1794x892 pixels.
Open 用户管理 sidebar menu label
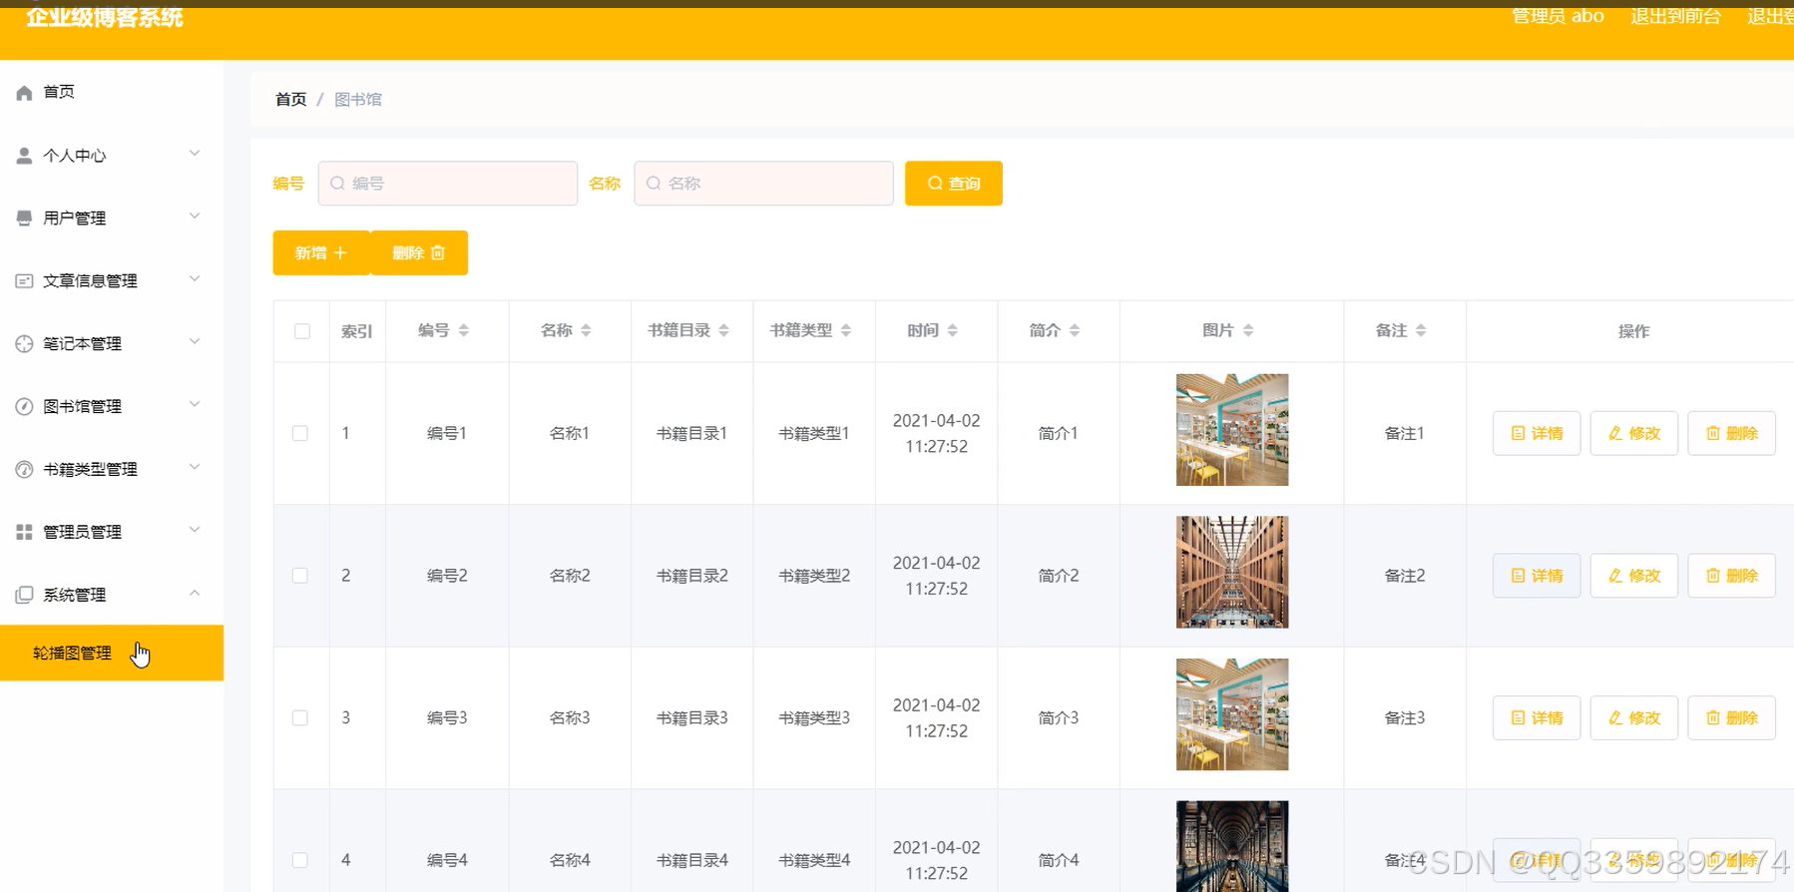point(74,219)
